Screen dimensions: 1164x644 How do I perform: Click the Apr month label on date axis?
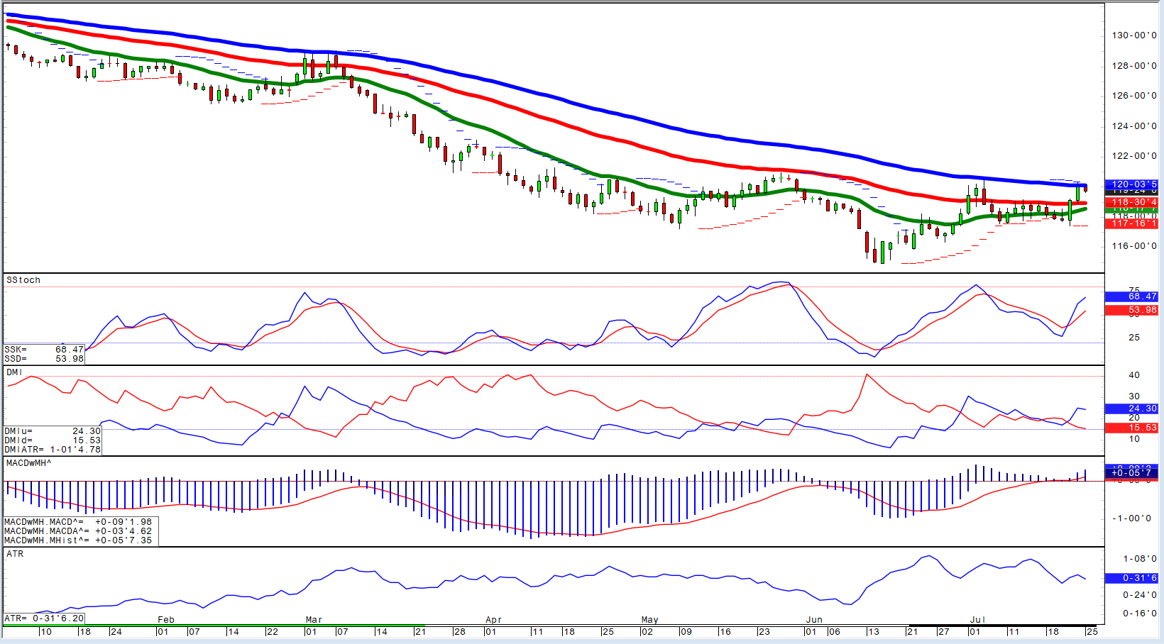(493, 620)
